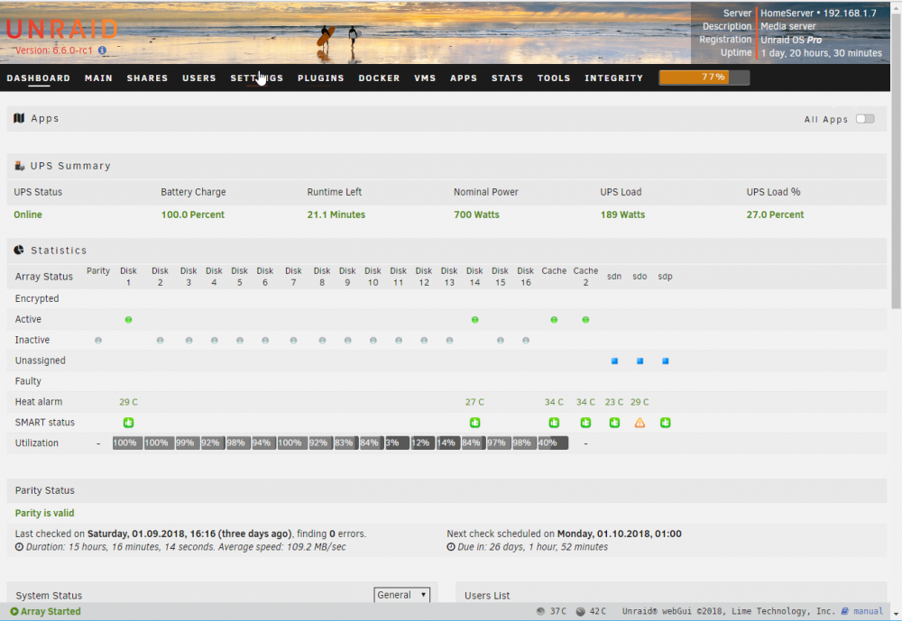The image size is (902, 621).
Task: Click sdp SMART thumbs-up icon
Action: point(665,423)
